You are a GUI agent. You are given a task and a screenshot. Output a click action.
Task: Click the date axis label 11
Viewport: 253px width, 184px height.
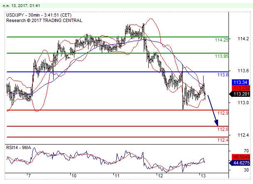(x=117, y=176)
